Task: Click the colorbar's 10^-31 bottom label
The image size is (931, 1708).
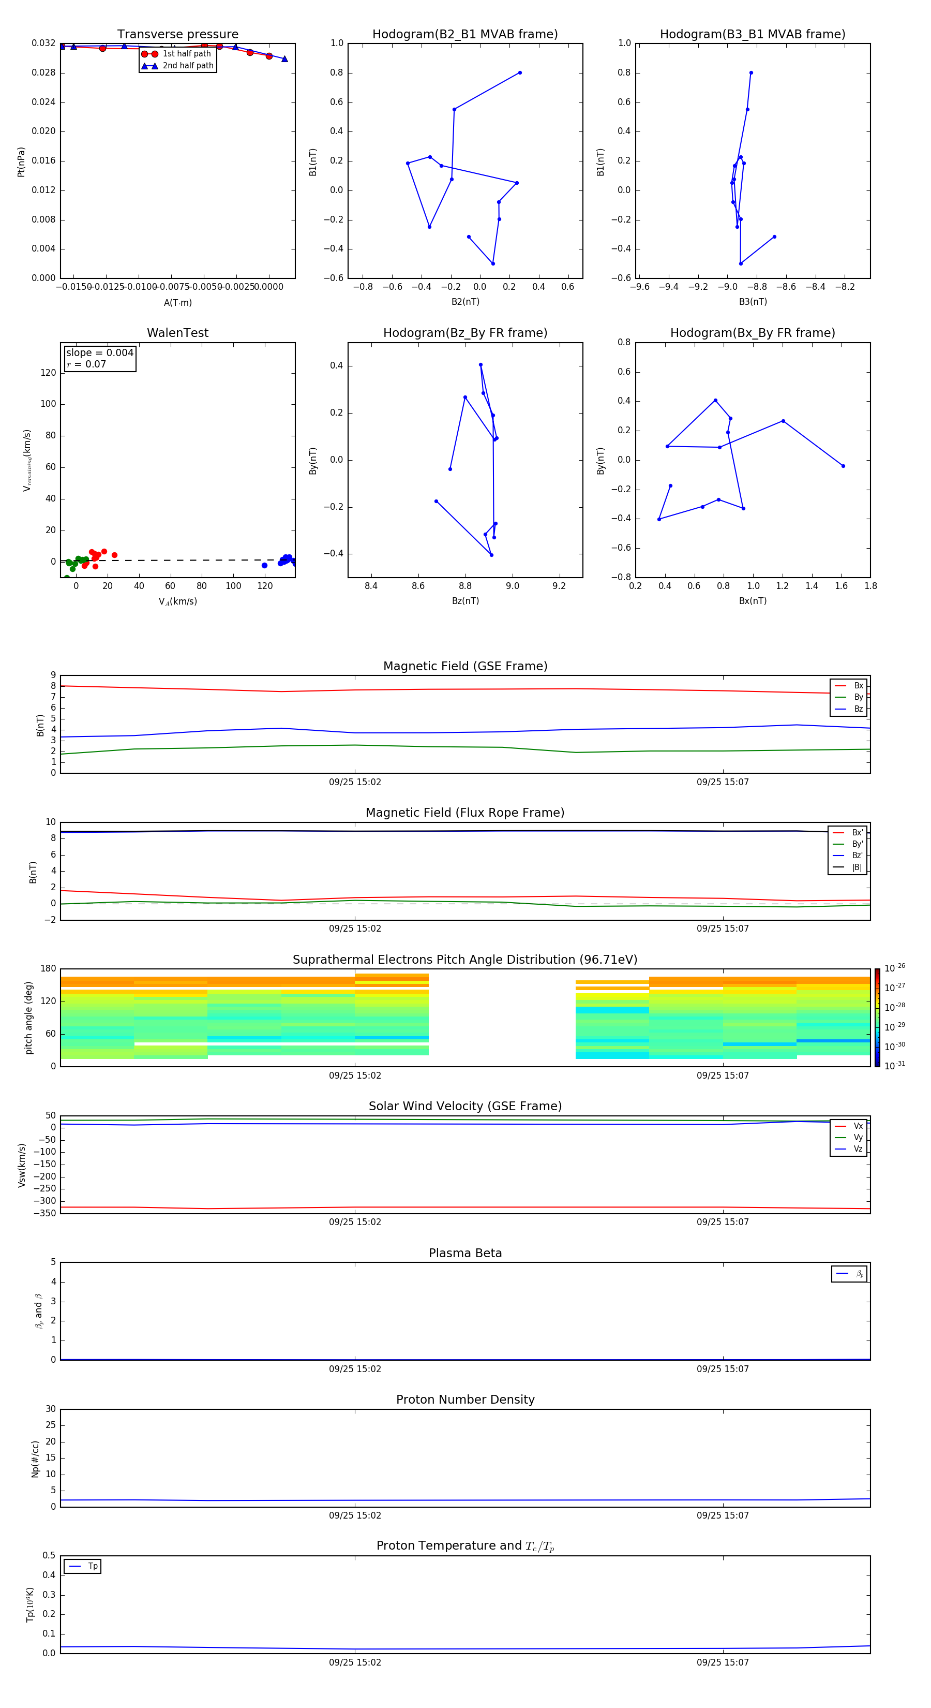Action: (x=895, y=1066)
